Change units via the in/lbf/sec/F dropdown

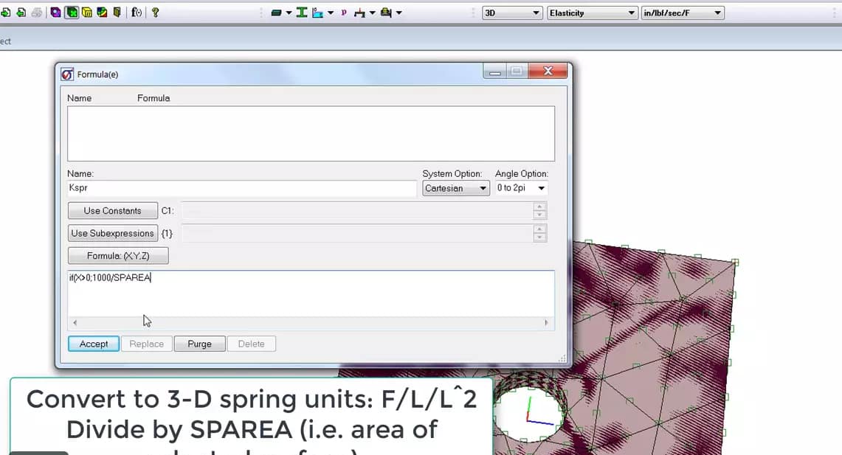[x=683, y=13]
